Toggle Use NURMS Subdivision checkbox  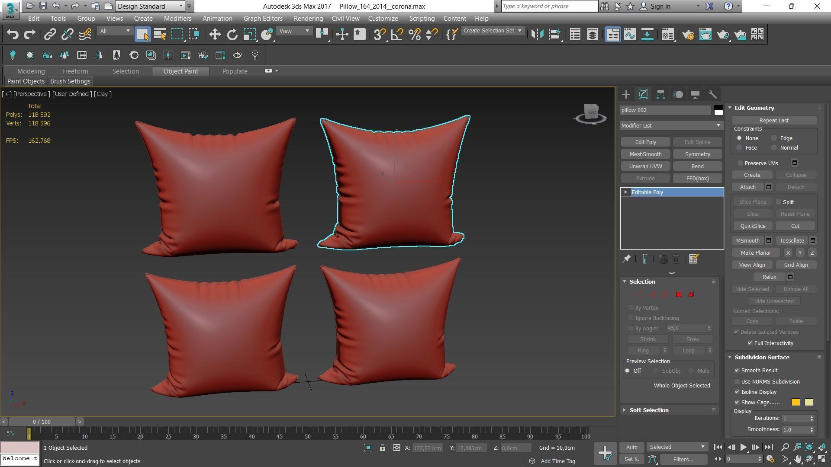point(737,382)
